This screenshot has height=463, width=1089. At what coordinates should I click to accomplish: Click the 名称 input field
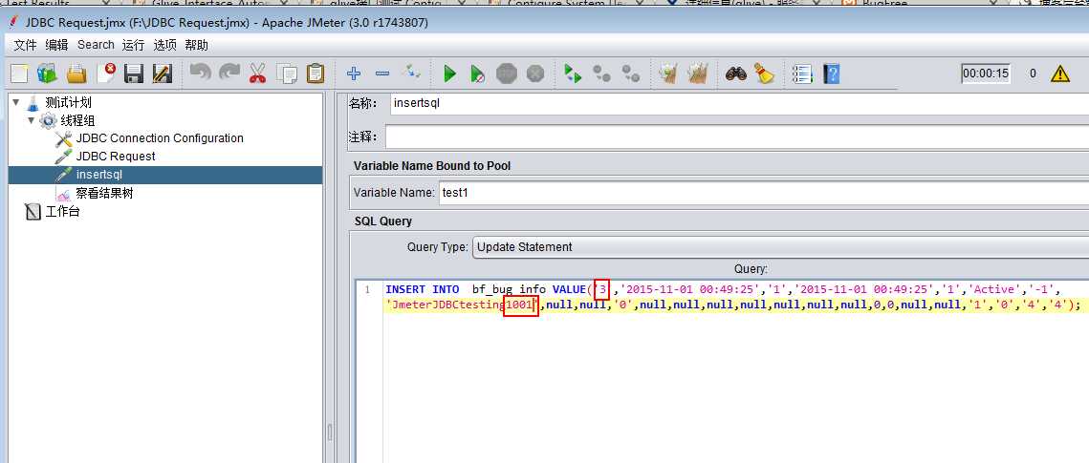[x=740, y=103]
